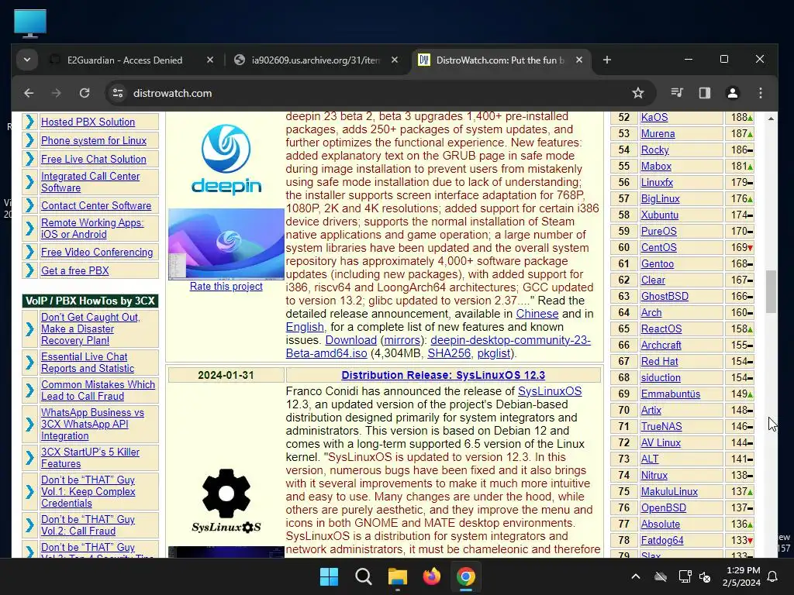
Task: Open the Free Video Conferencing link
Action: (x=97, y=252)
